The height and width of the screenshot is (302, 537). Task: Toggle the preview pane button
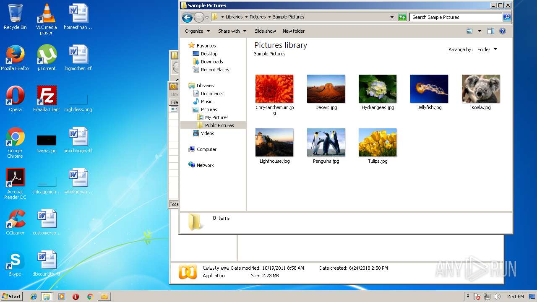(491, 31)
